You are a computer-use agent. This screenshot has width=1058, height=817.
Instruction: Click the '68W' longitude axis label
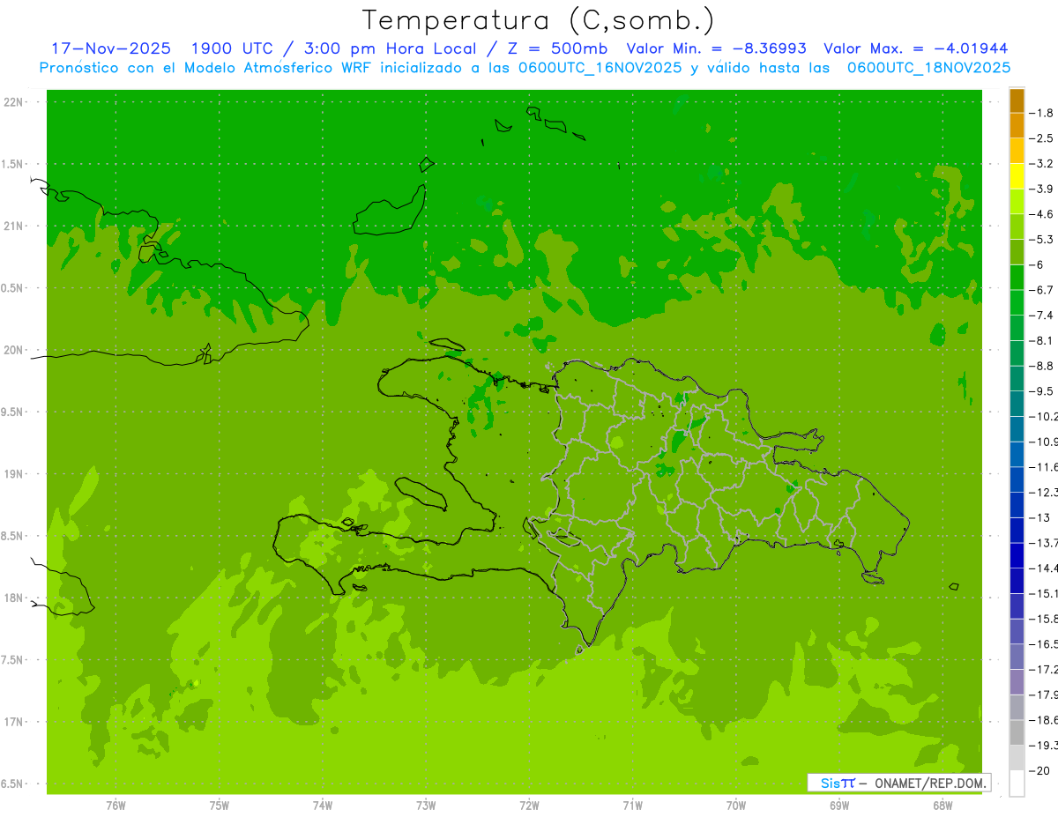pyautogui.click(x=943, y=806)
